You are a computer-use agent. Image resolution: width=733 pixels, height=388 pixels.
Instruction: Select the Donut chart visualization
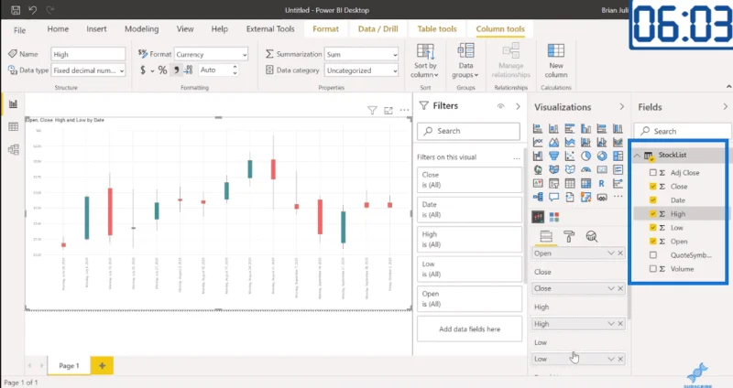(x=602, y=156)
